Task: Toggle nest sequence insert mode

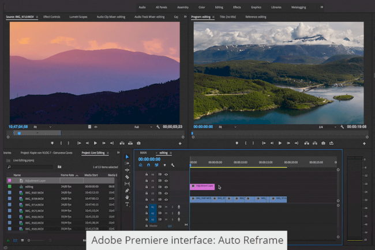Action: point(141,165)
